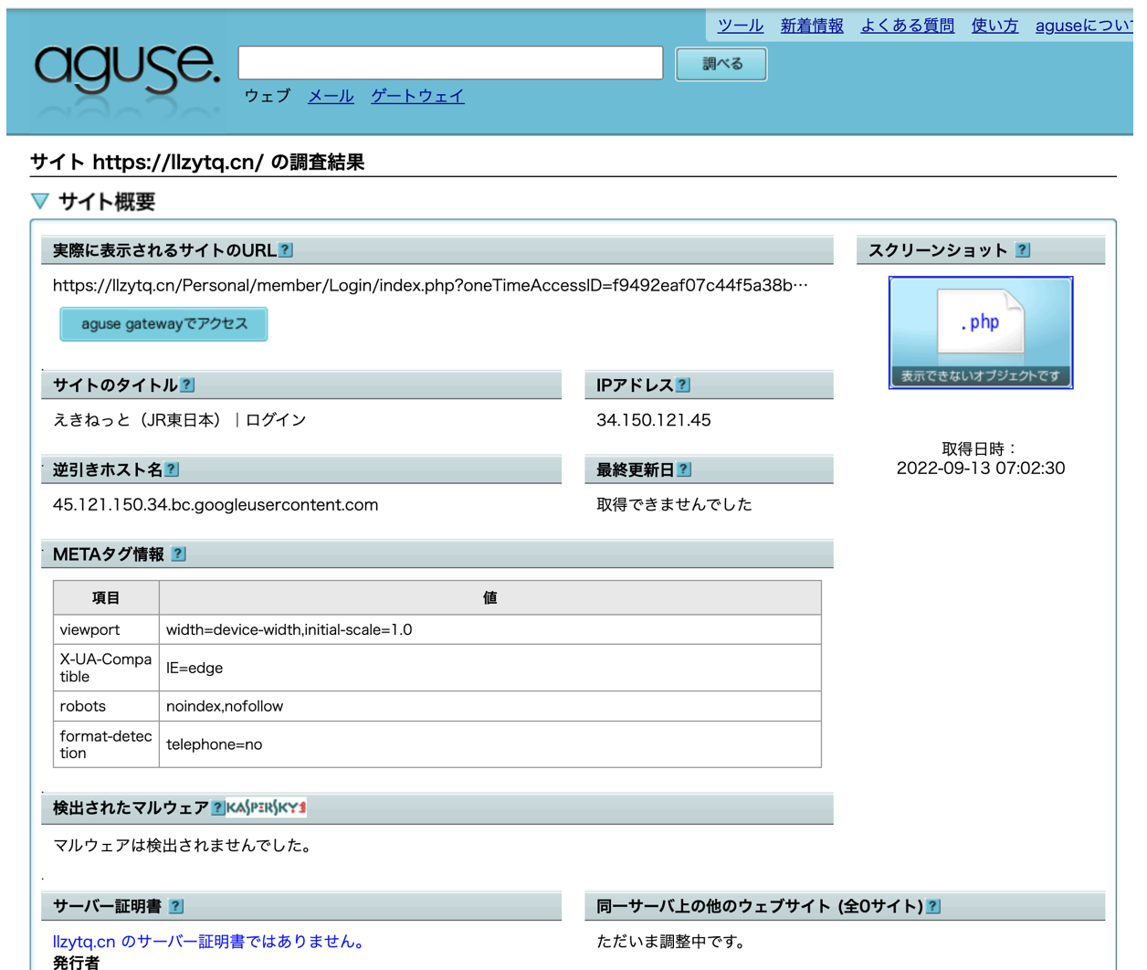Image resolution: width=1147 pixels, height=970 pixels.
Task: Click the ただいま調整中です text
Action: pos(671,942)
